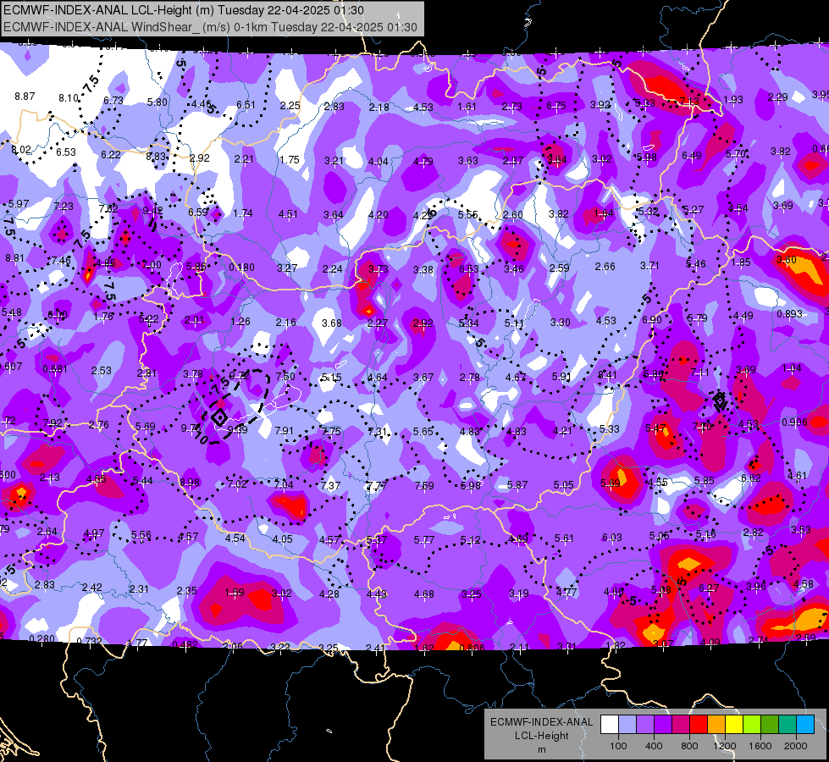Viewport: 829px width, 762px height.
Task: Click the wind shear value 8.83
Action: click(x=156, y=156)
